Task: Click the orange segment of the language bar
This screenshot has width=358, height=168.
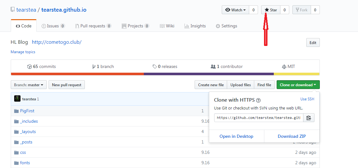Action: click(77, 74)
